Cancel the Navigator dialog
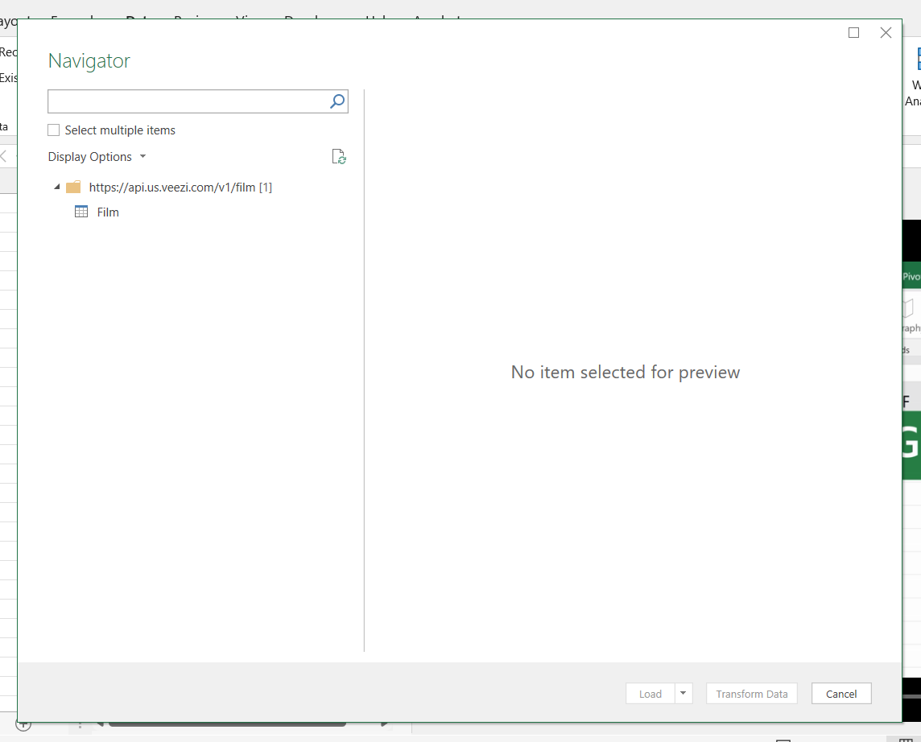Screen dimensions: 921x742 840,693
